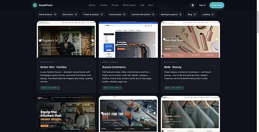Click the SmartFront snowflake logo icon
Screen dimensions: 259x132
pyautogui.click(x=35, y=5)
